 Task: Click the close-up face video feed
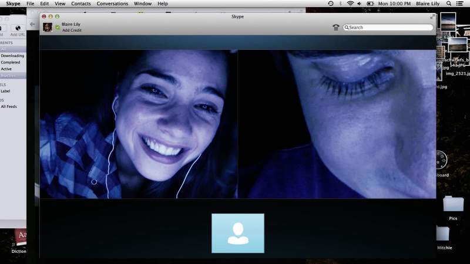click(337, 124)
